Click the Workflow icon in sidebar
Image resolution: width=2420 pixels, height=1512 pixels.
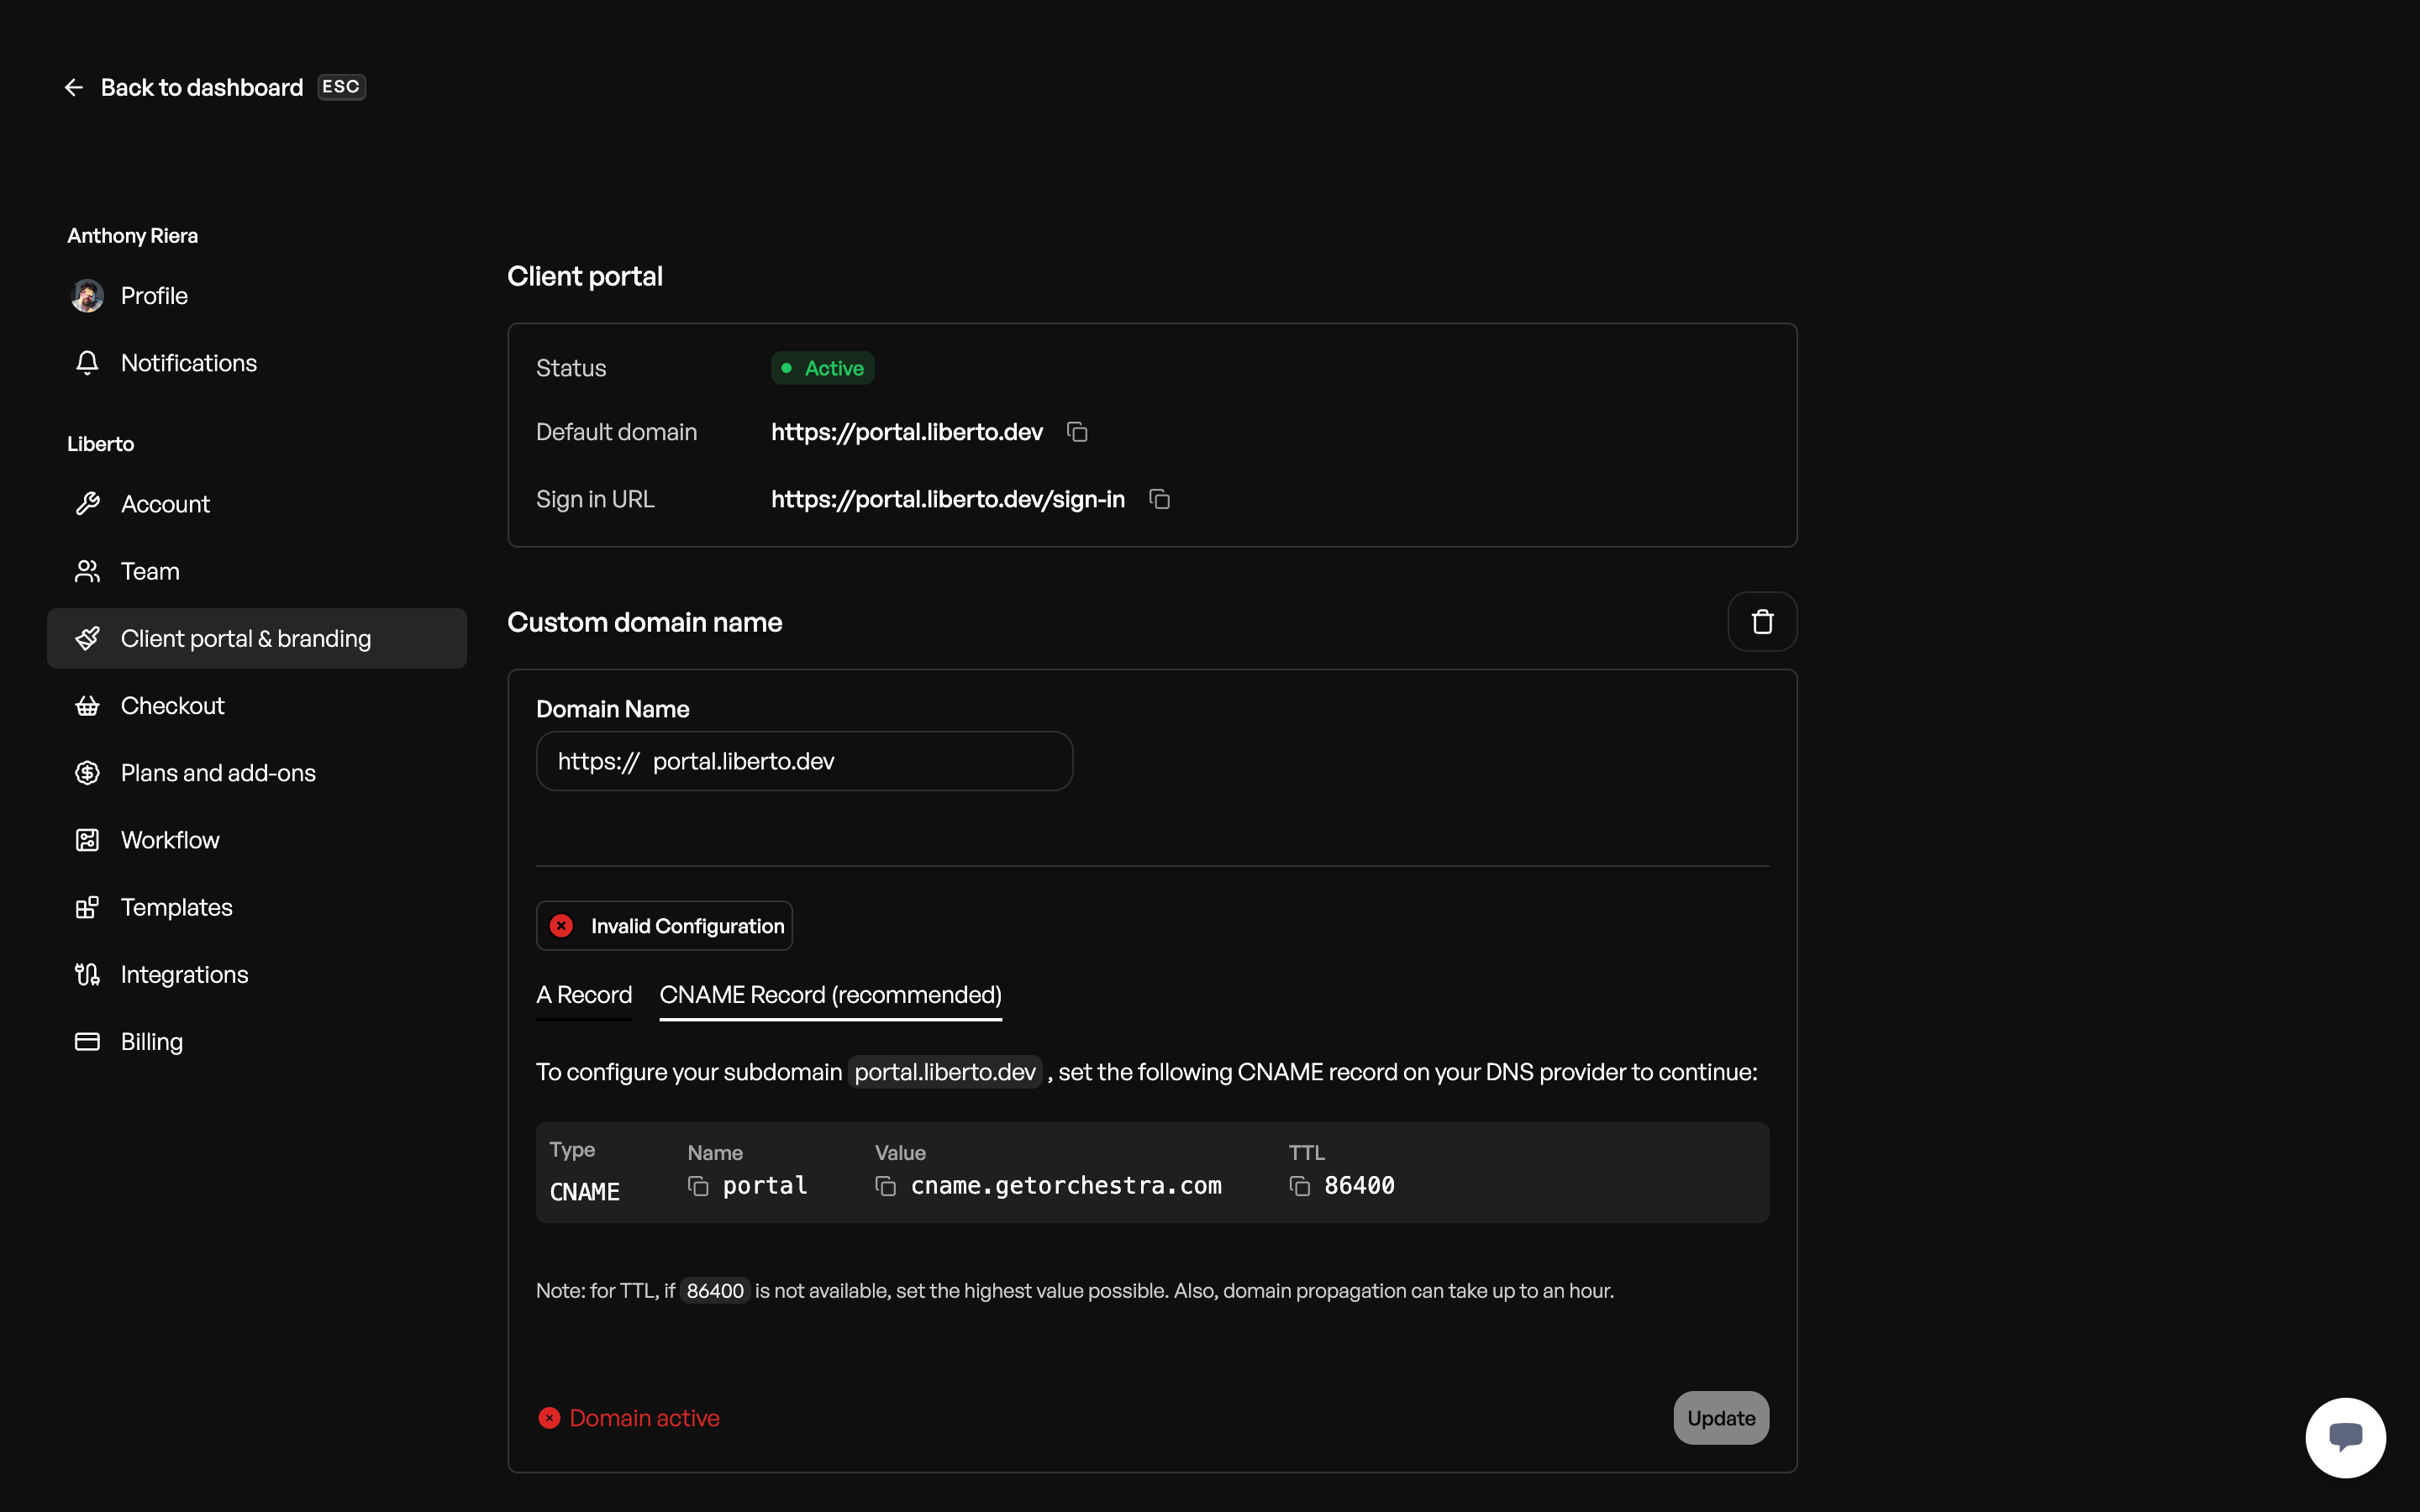pos(87,840)
